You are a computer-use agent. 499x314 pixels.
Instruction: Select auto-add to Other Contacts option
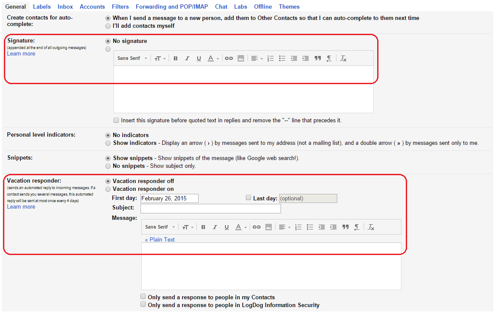pos(108,18)
